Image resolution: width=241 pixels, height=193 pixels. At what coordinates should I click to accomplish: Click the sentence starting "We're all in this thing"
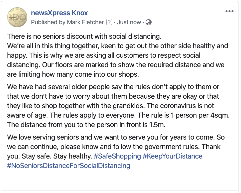117,46
